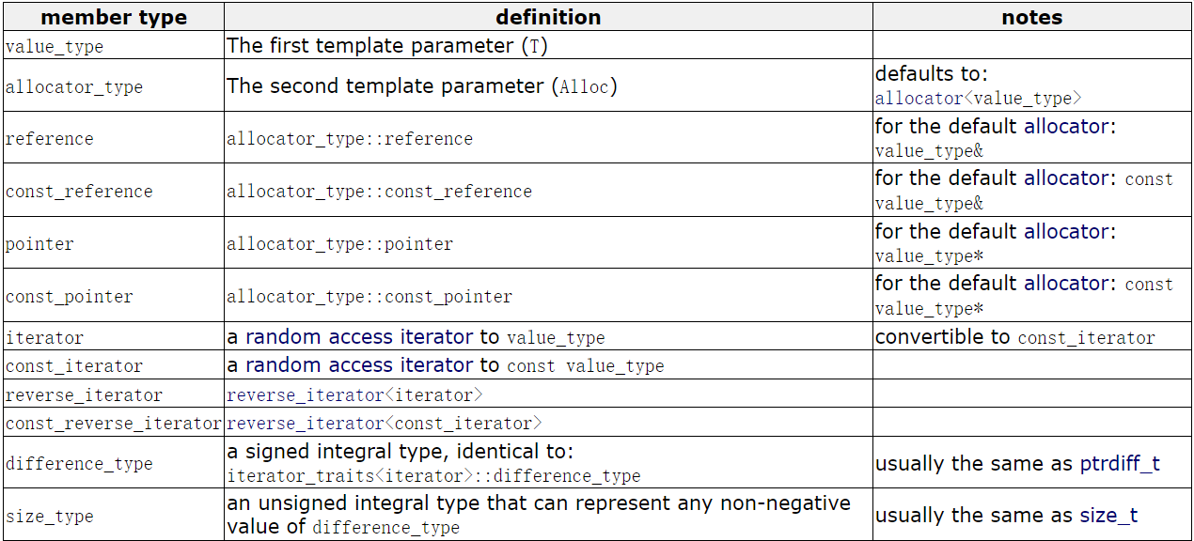Click the 'allocator_type::const_reference' definition
Image resolution: width=1194 pixels, height=541 pixels.
(379, 192)
